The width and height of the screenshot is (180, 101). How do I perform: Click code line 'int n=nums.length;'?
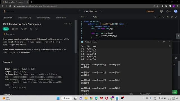(100, 26)
